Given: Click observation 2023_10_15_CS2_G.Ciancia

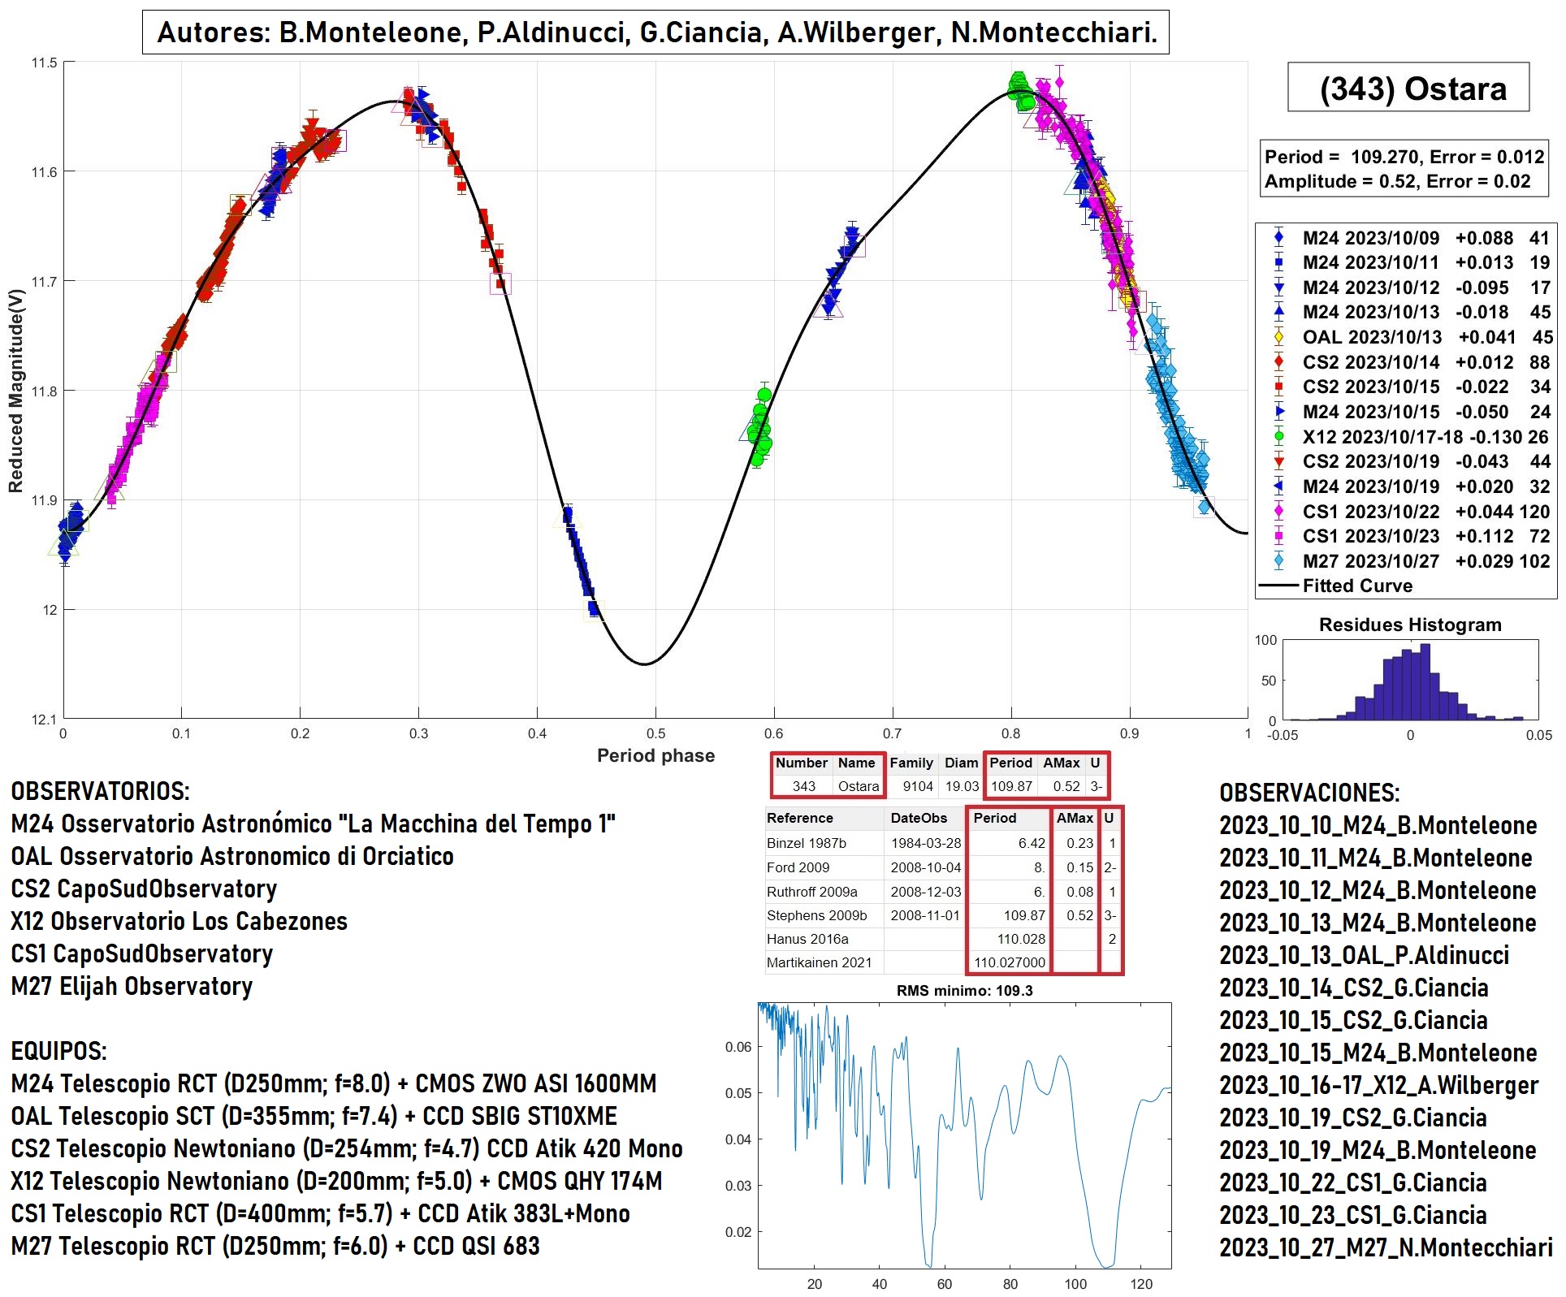Looking at the screenshot, I should [1354, 1020].
